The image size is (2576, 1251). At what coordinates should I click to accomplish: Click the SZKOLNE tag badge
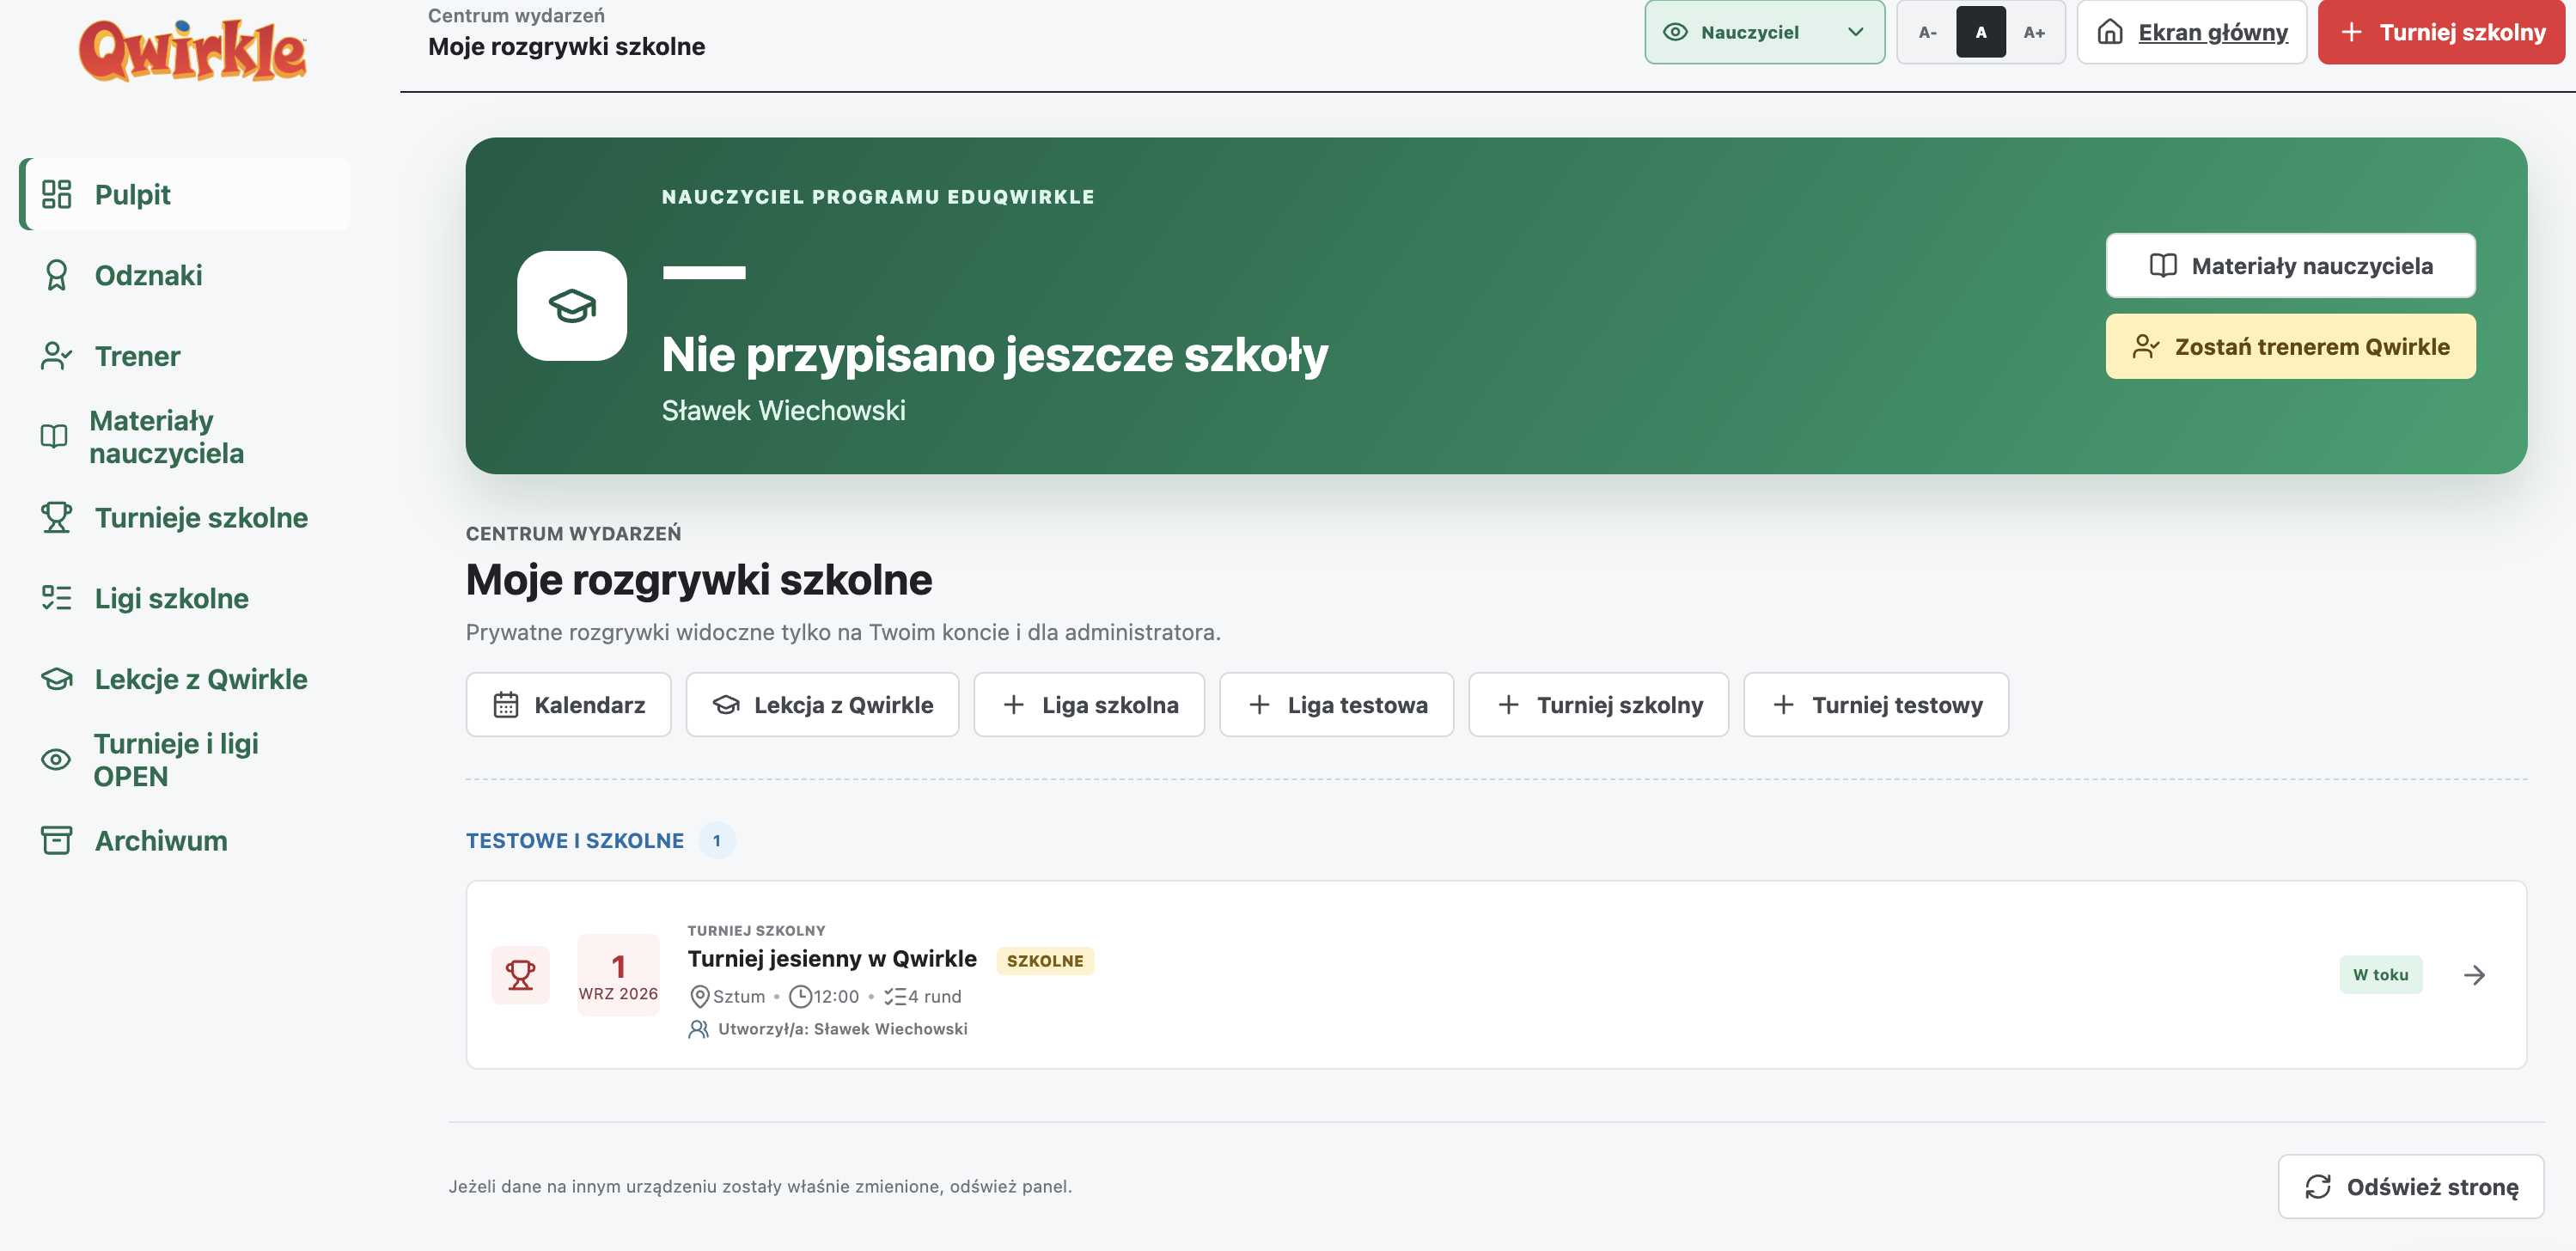pos(1045,960)
